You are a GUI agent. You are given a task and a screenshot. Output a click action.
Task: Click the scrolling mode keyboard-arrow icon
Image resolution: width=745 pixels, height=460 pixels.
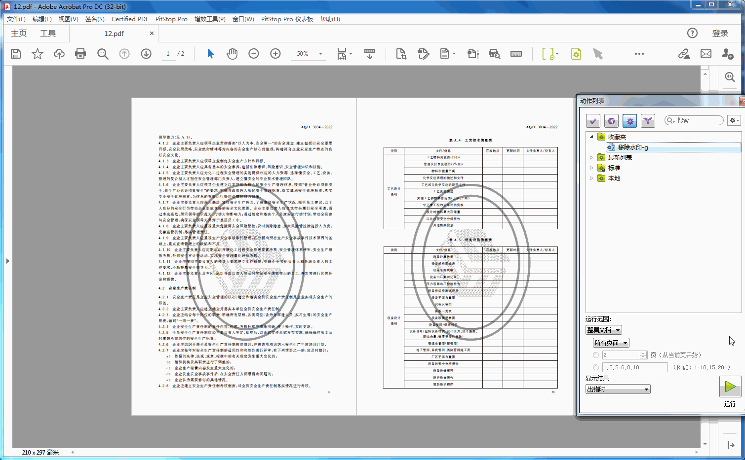pyautogui.click(x=370, y=54)
